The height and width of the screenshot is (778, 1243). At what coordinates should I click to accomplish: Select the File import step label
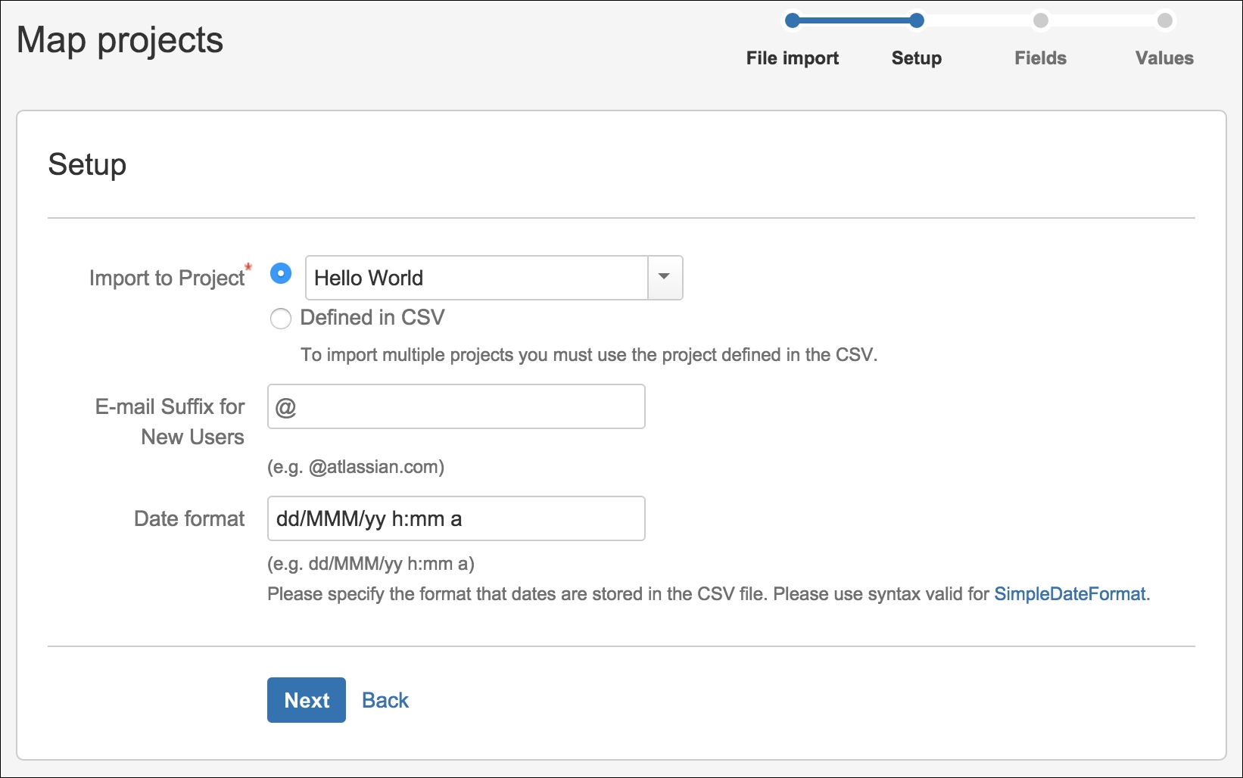[x=792, y=58]
